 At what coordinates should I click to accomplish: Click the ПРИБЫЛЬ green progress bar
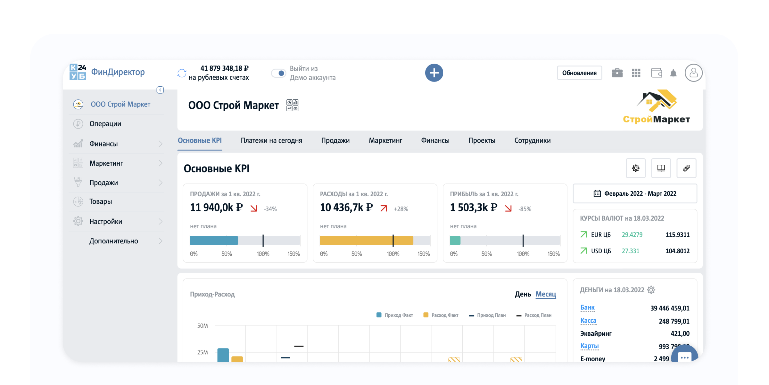(455, 240)
